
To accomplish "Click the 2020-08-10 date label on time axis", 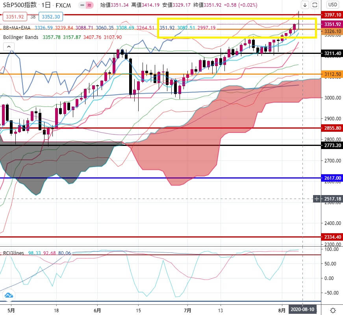I will (302, 309).
